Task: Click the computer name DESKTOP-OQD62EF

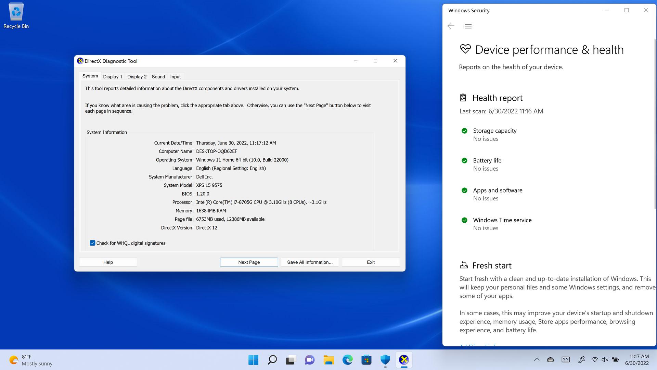Action: tap(217, 151)
